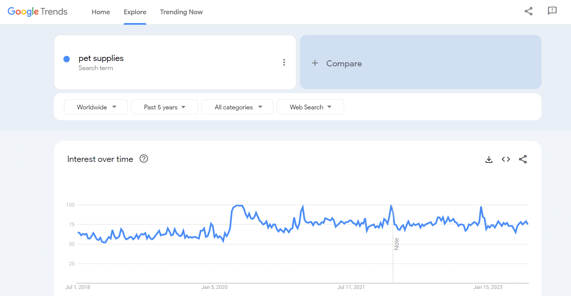
Task: Click the Note marker on the chart
Action: (397, 244)
